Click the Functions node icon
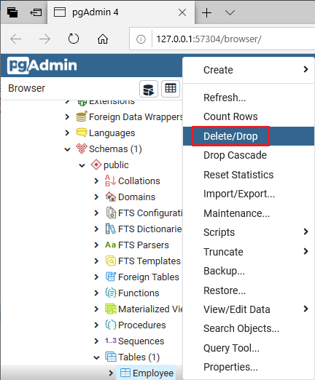The image size is (315, 380). coord(111,293)
